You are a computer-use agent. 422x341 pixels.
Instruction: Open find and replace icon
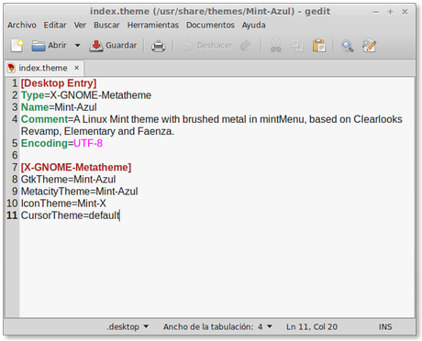point(369,46)
